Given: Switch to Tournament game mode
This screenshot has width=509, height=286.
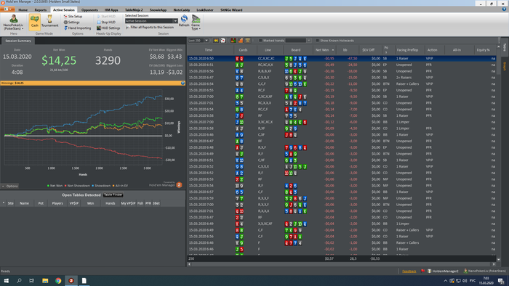Looking at the screenshot, I should (49, 21).
